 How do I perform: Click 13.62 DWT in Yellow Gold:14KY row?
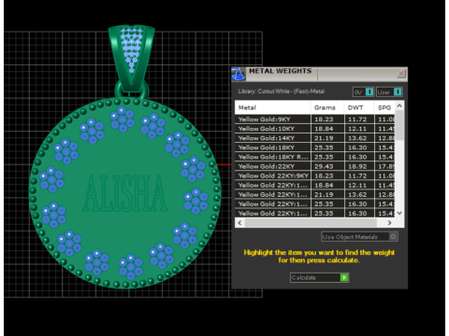(357, 138)
